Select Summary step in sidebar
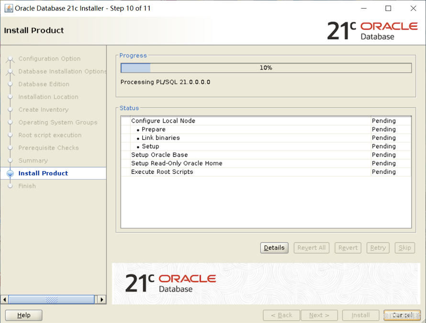Viewport: 426px width, 323px height. tap(33, 161)
